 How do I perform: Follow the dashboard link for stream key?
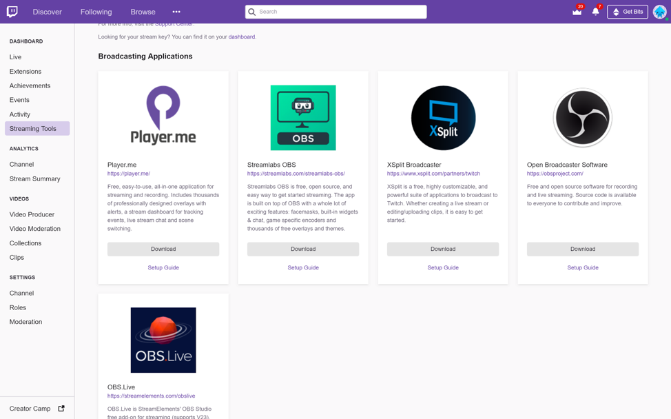(x=241, y=37)
